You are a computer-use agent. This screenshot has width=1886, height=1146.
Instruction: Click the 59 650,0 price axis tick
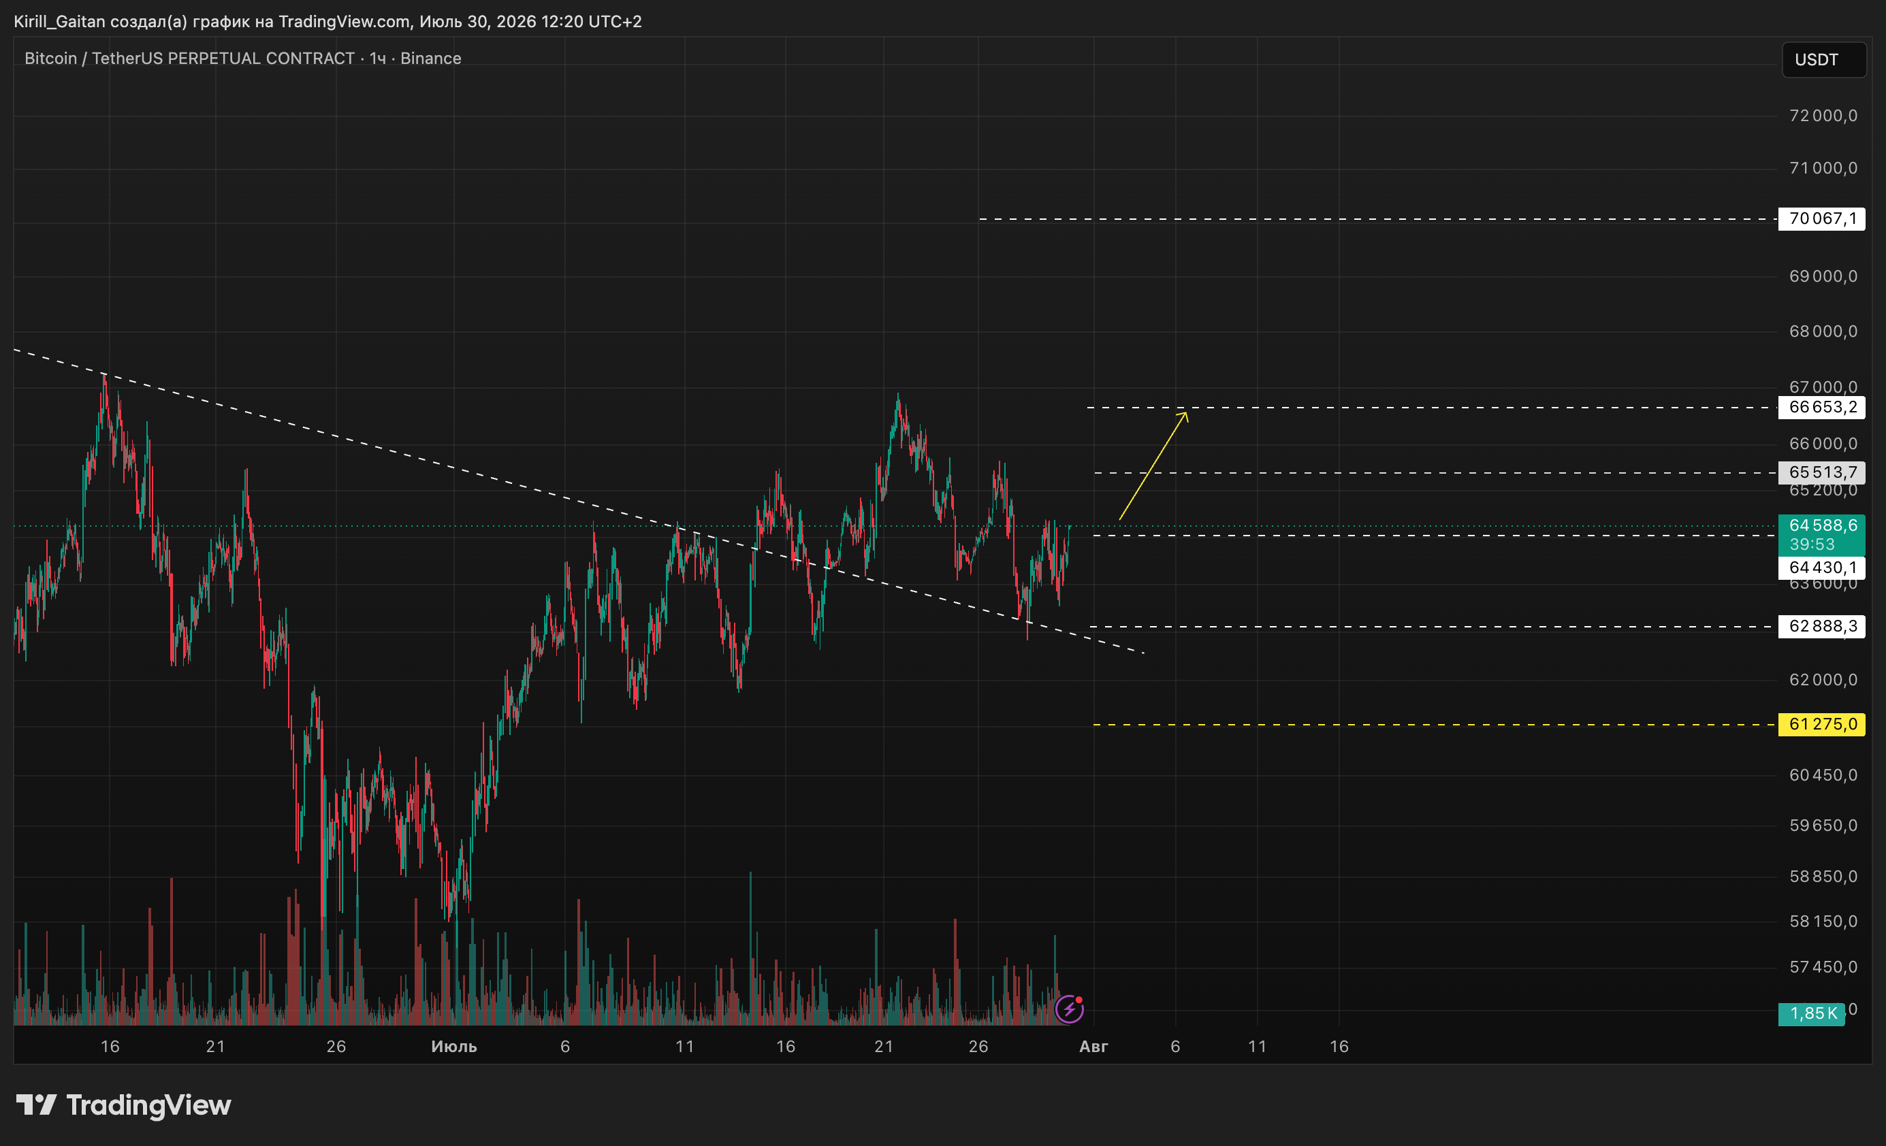pyautogui.click(x=1823, y=825)
